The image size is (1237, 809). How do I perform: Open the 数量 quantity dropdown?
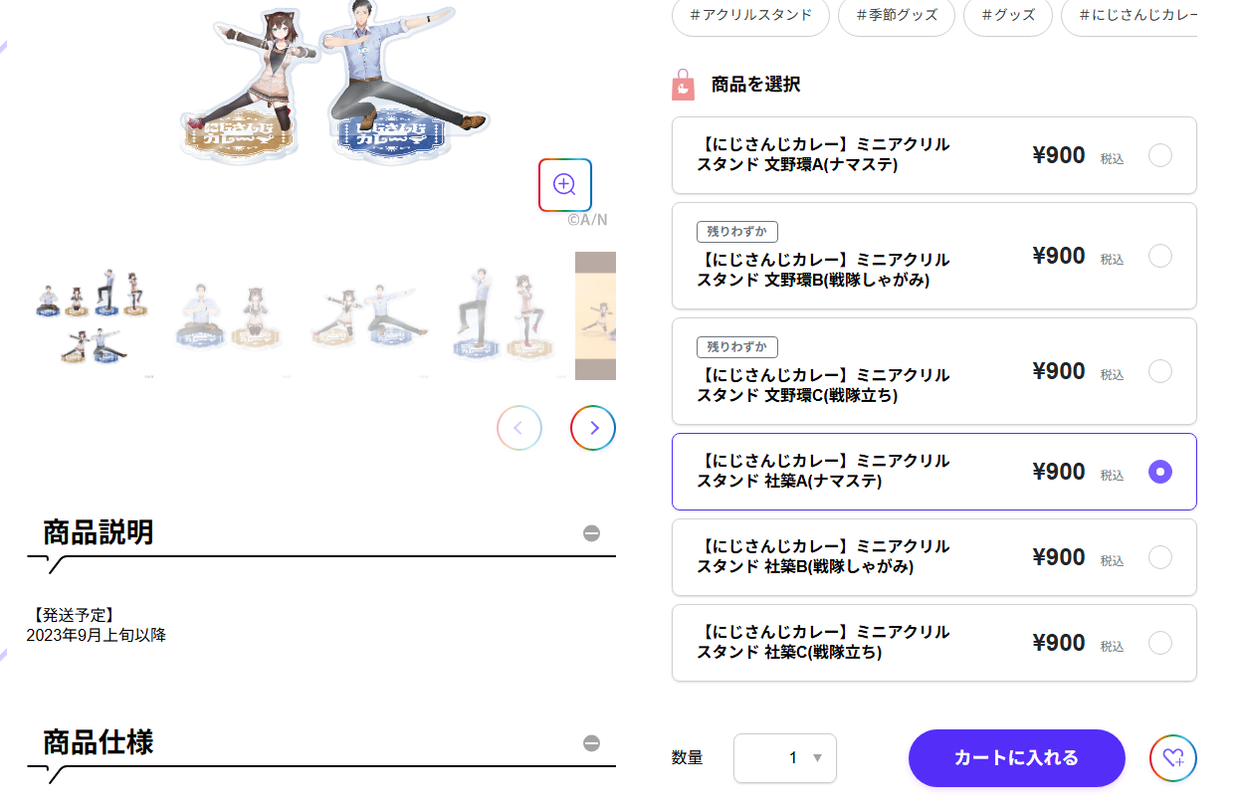pos(784,758)
